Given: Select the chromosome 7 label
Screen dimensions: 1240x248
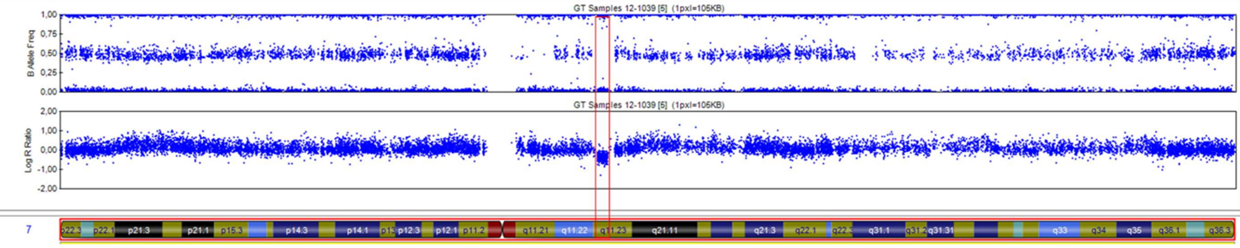Looking at the screenshot, I should (29, 229).
